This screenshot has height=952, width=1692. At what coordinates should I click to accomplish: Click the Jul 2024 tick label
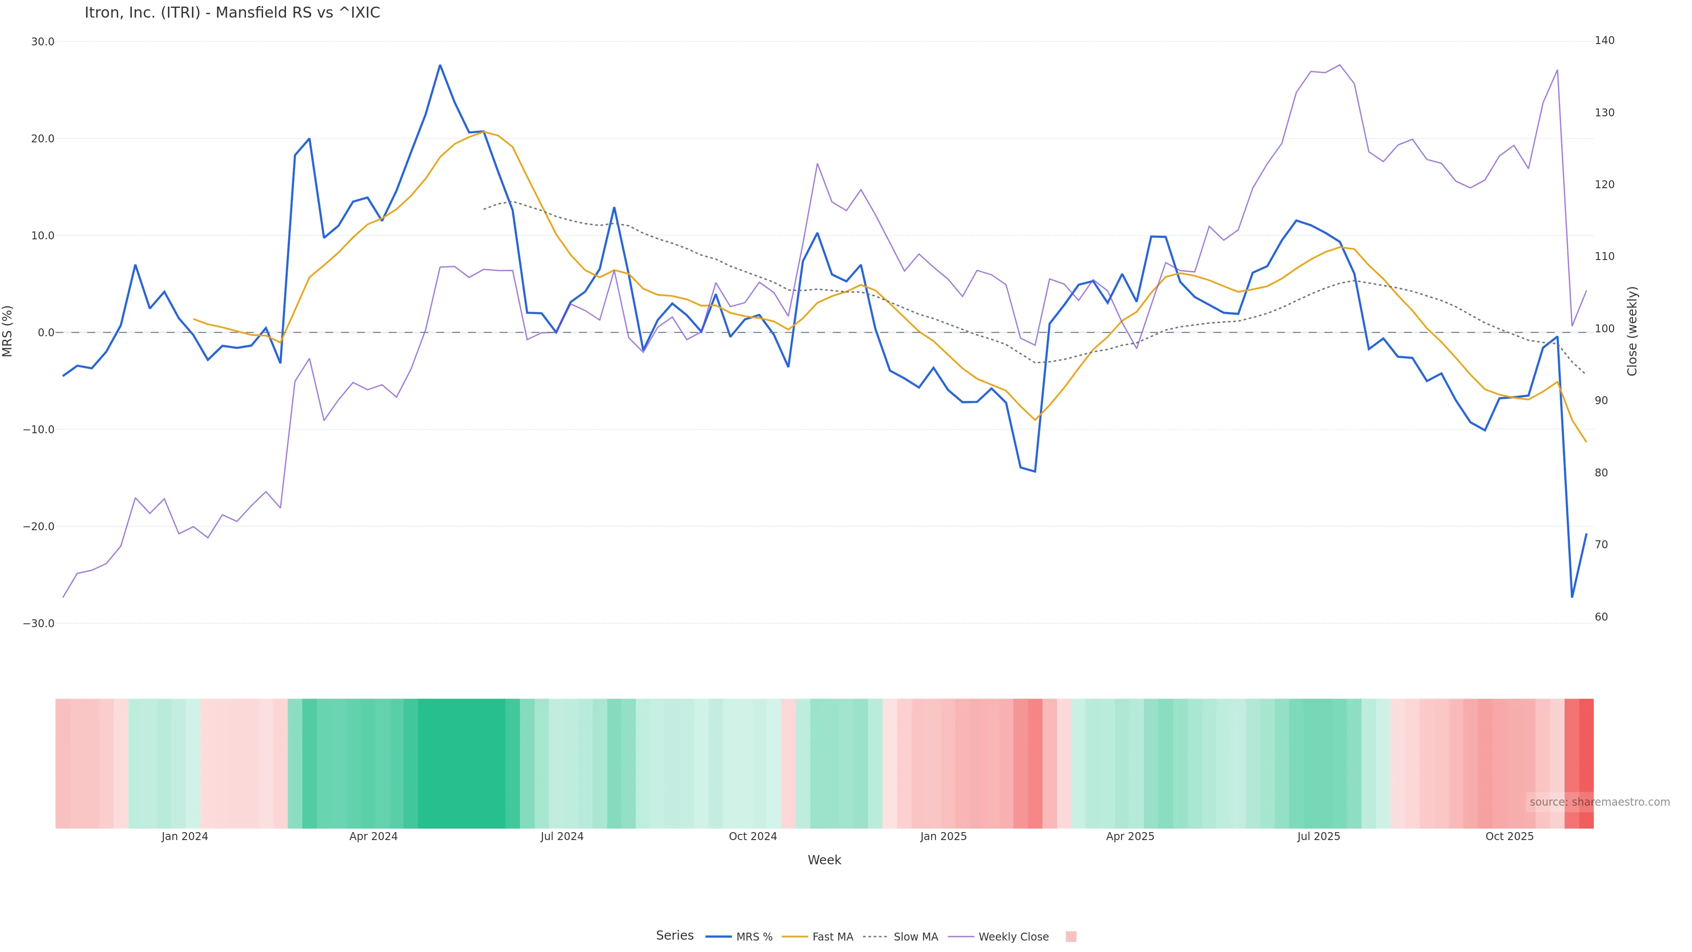(x=562, y=837)
